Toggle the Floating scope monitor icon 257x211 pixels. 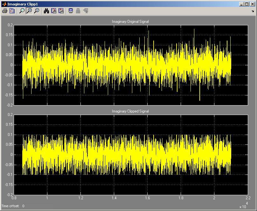pos(71,11)
